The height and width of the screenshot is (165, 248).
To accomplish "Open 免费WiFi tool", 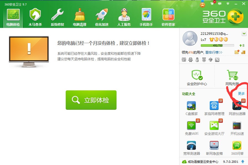I will pos(191,128).
